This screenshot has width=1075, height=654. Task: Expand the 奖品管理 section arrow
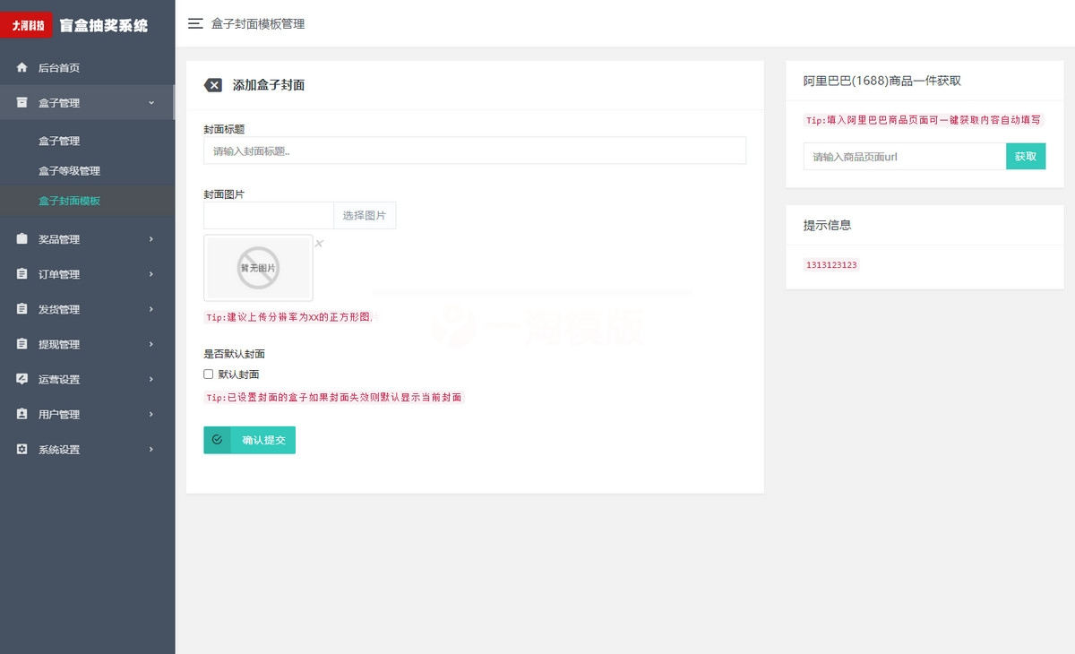coord(151,239)
